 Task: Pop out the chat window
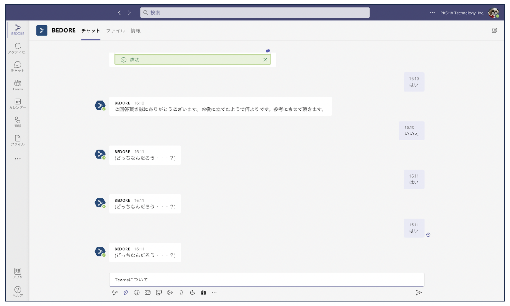(494, 30)
